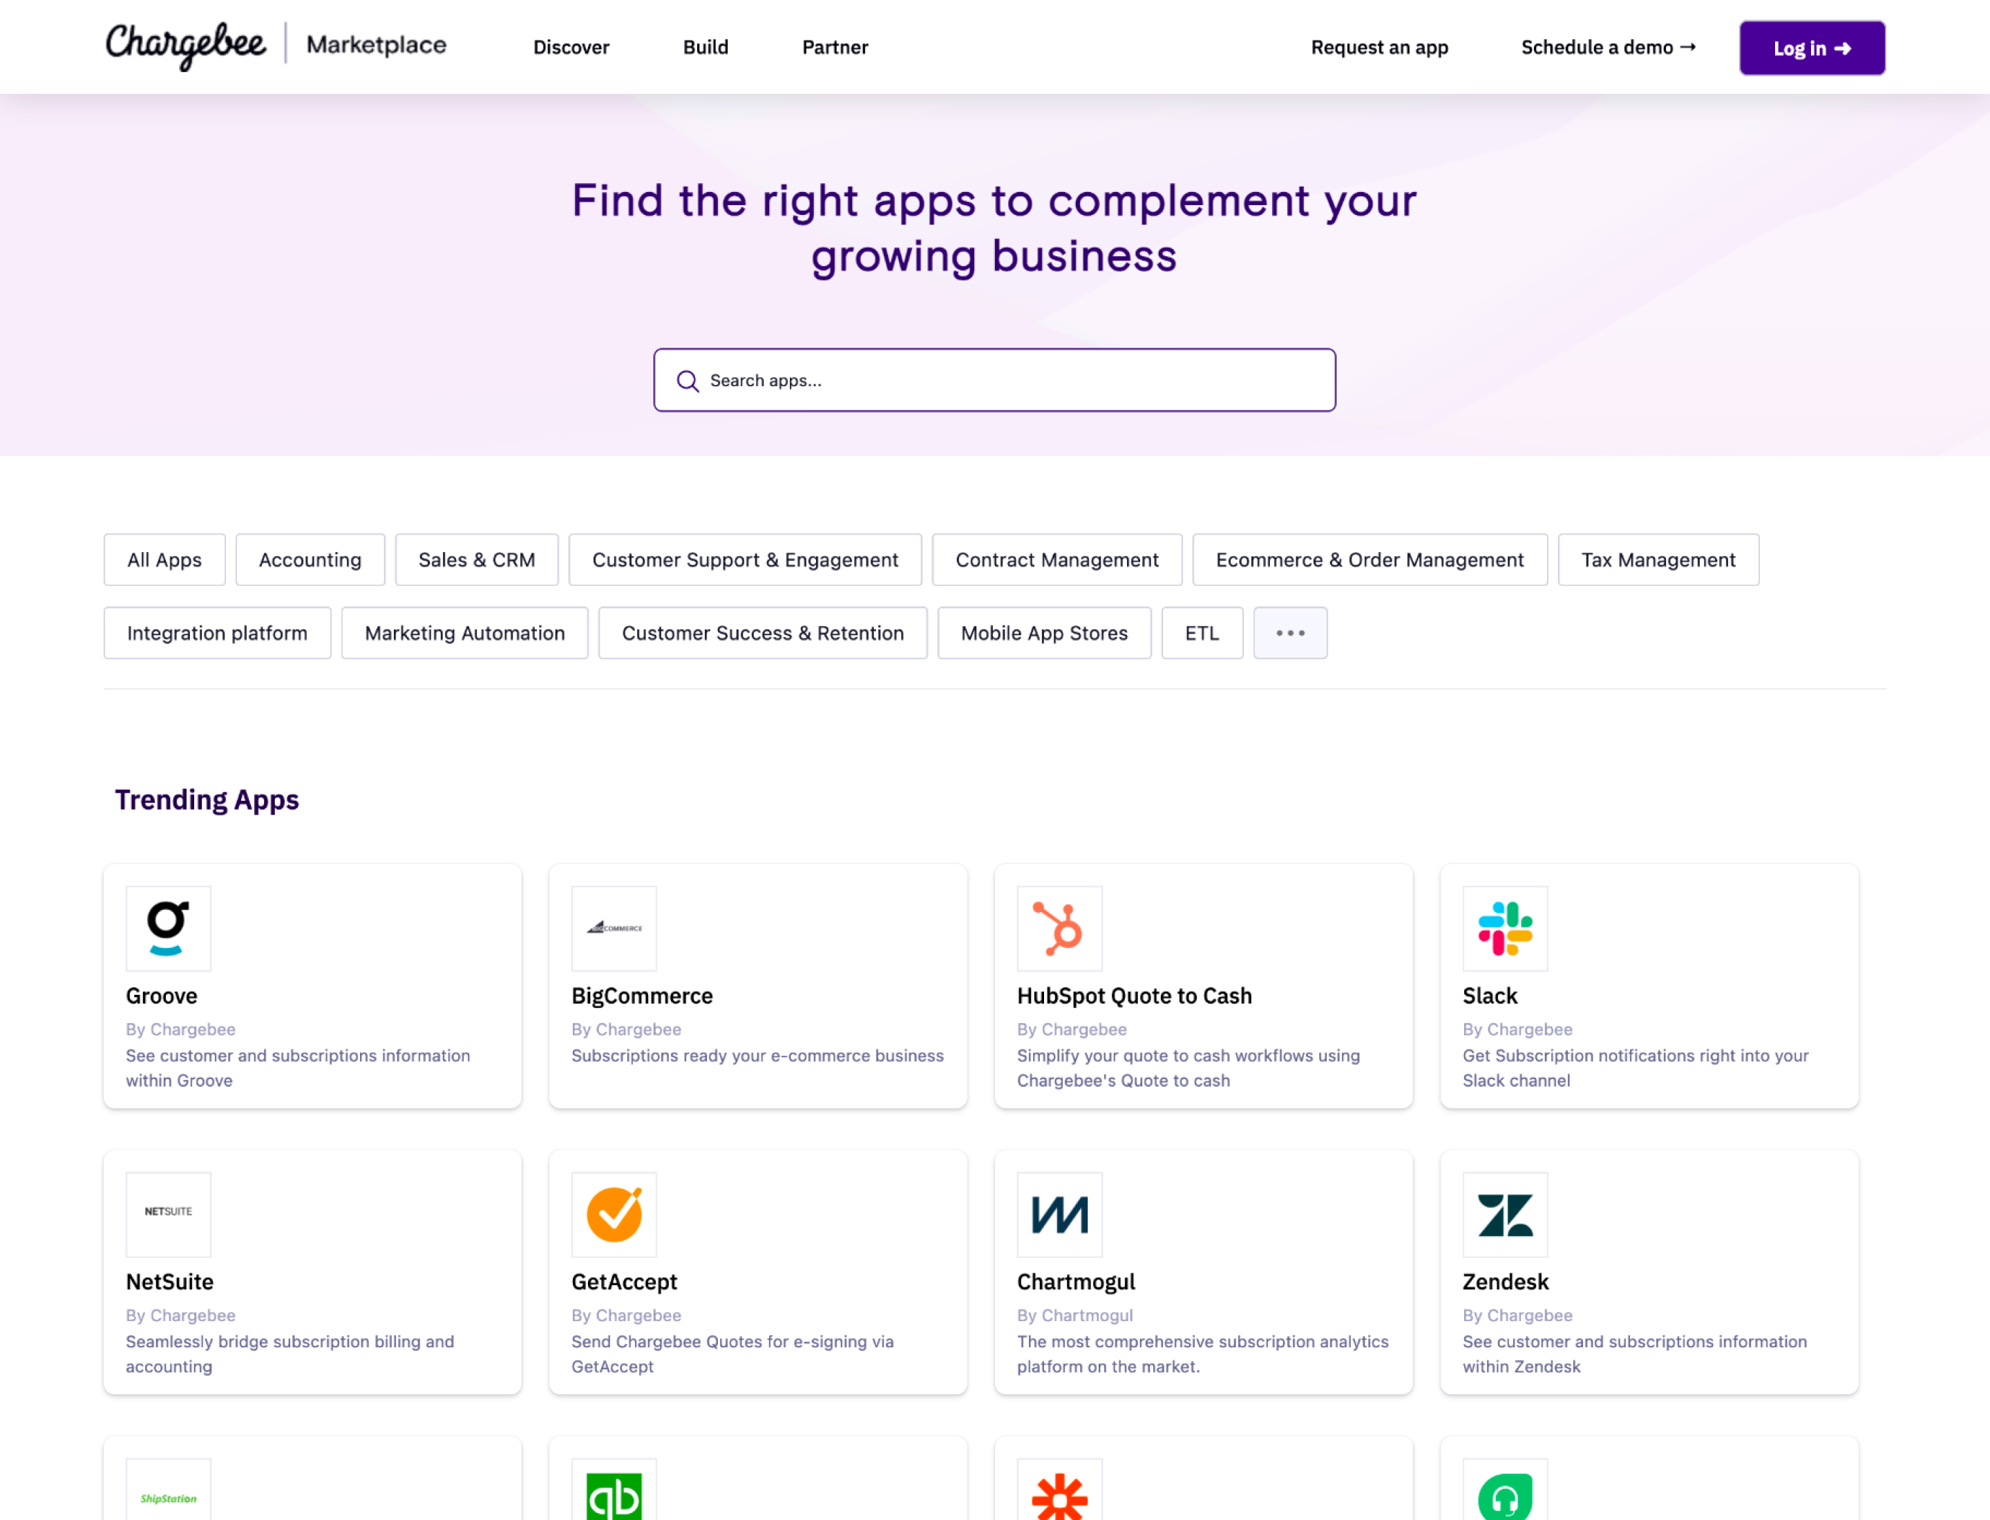This screenshot has height=1520, width=1990.
Task: Open the Build navigation menu
Action: click(x=705, y=47)
